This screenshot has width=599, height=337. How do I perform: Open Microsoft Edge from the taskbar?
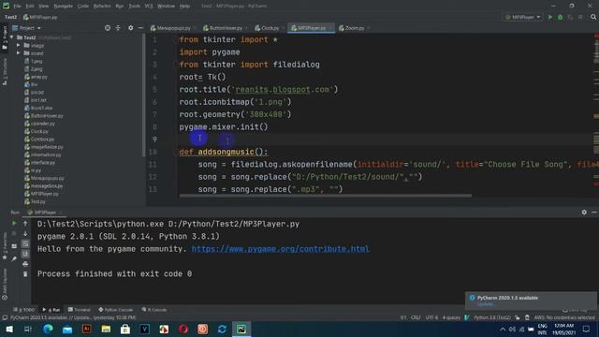pos(48,329)
